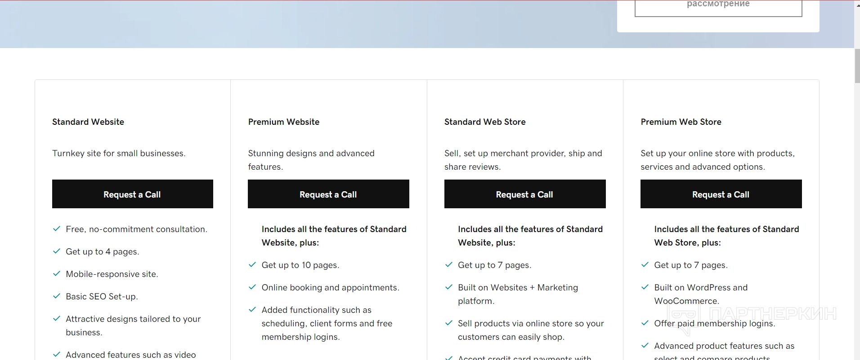The image size is (860, 360).
Task: Request a call for the Premium Website plan
Action: tap(328, 194)
